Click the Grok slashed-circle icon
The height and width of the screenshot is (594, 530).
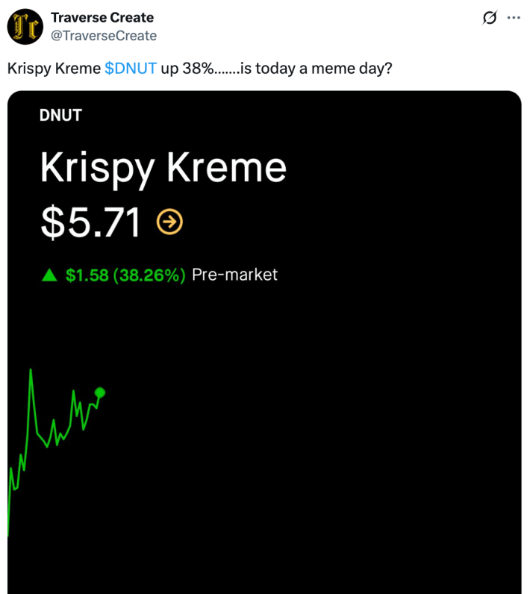click(490, 18)
